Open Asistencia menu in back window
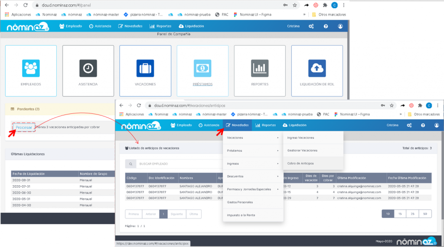444x247 pixels. coord(100,26)
